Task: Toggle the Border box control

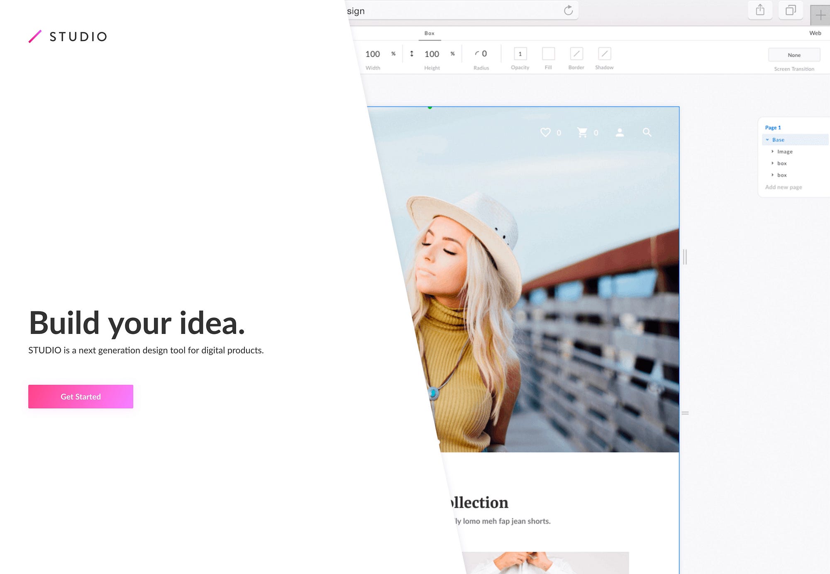Action: click(576, 54)
